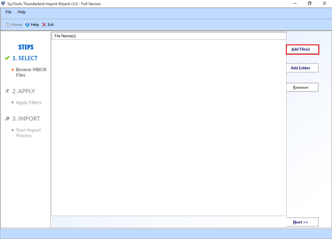The image size is (332, 239).
Task: Click the SysTools app icon in title bar
Action: tap(3, 4)
